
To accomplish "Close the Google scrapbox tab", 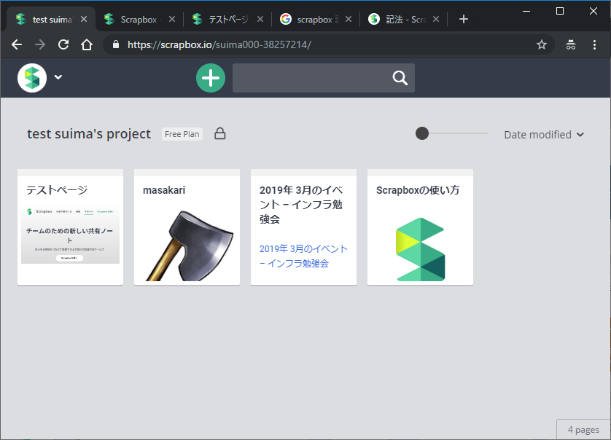I will pyautogui.click(x=349, y=19).
